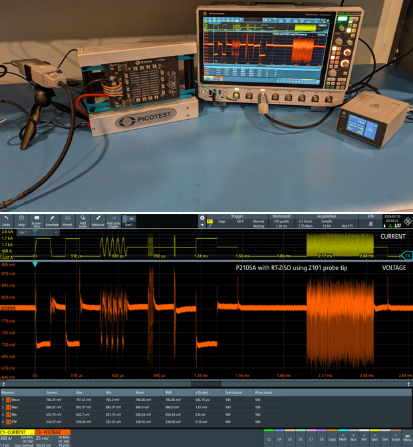Toggle Gen1 generator on toolbar
The image size is (413, 447).
(130, 220)
